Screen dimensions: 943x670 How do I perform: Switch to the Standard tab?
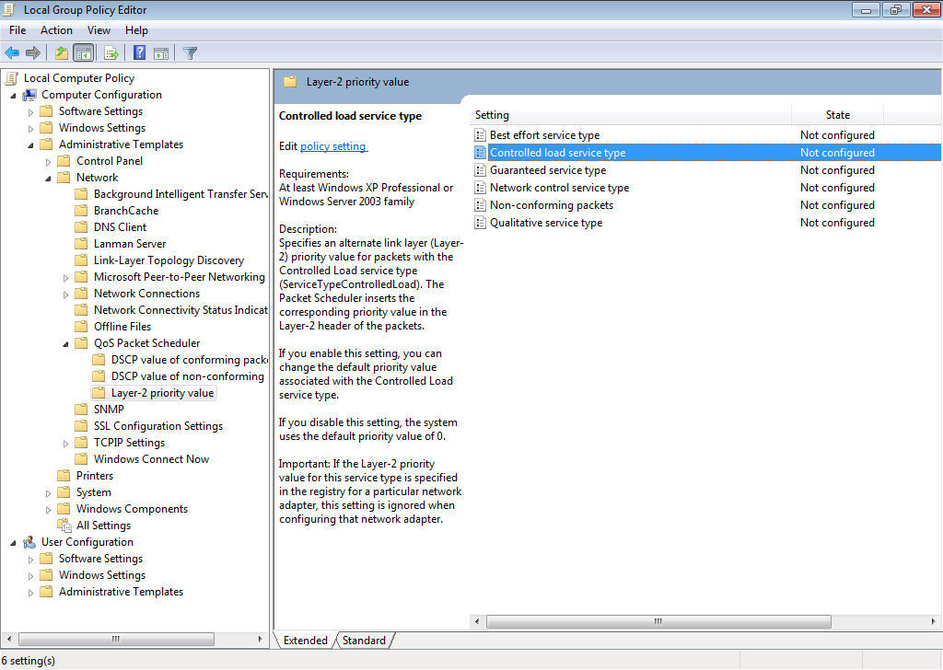click(364, 641)
